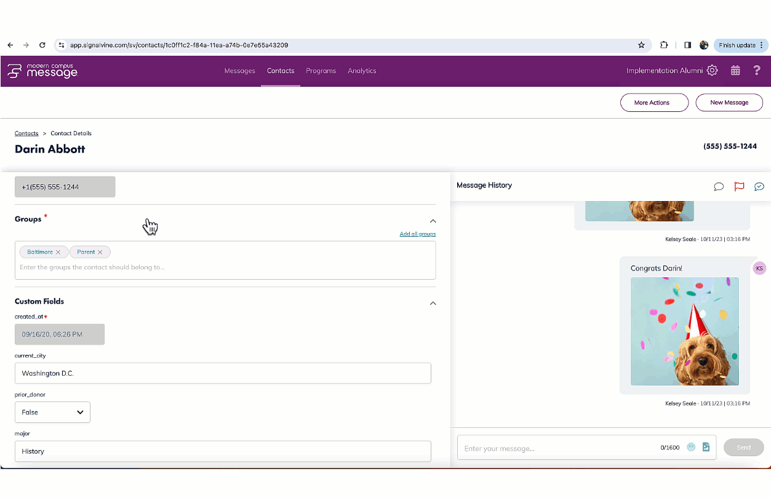This screenshot has width=771, height=498.
Task: Click the groups entry input field
Action: coord(225,267)
